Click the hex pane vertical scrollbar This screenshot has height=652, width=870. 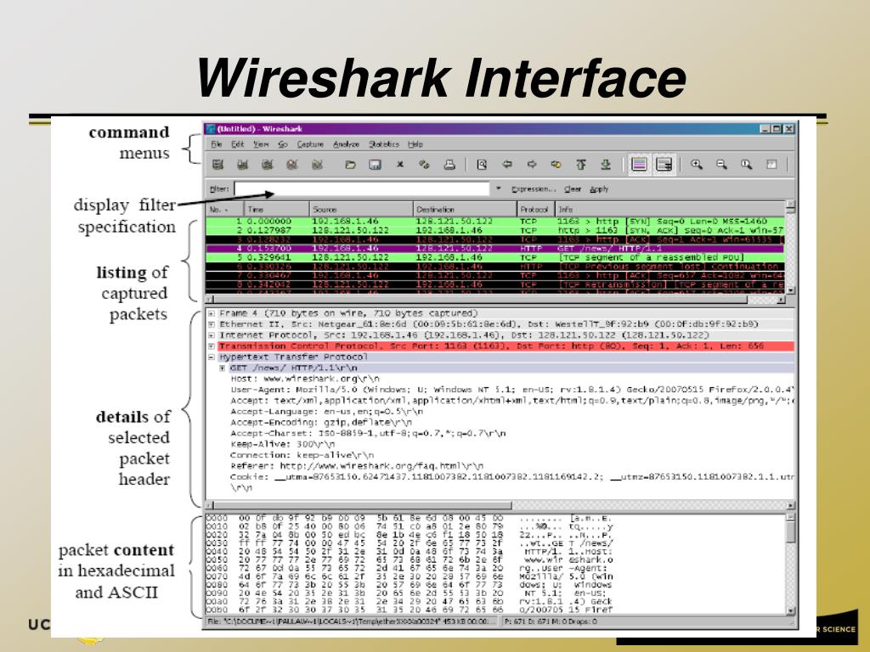tap(791, 564)
